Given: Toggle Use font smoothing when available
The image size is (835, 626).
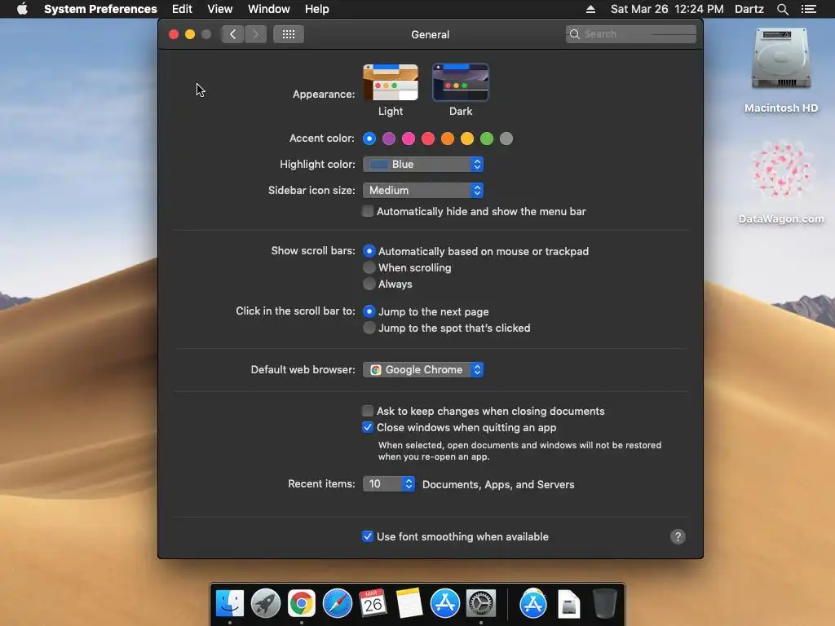Looking at the screenshot, I should 368,536.
